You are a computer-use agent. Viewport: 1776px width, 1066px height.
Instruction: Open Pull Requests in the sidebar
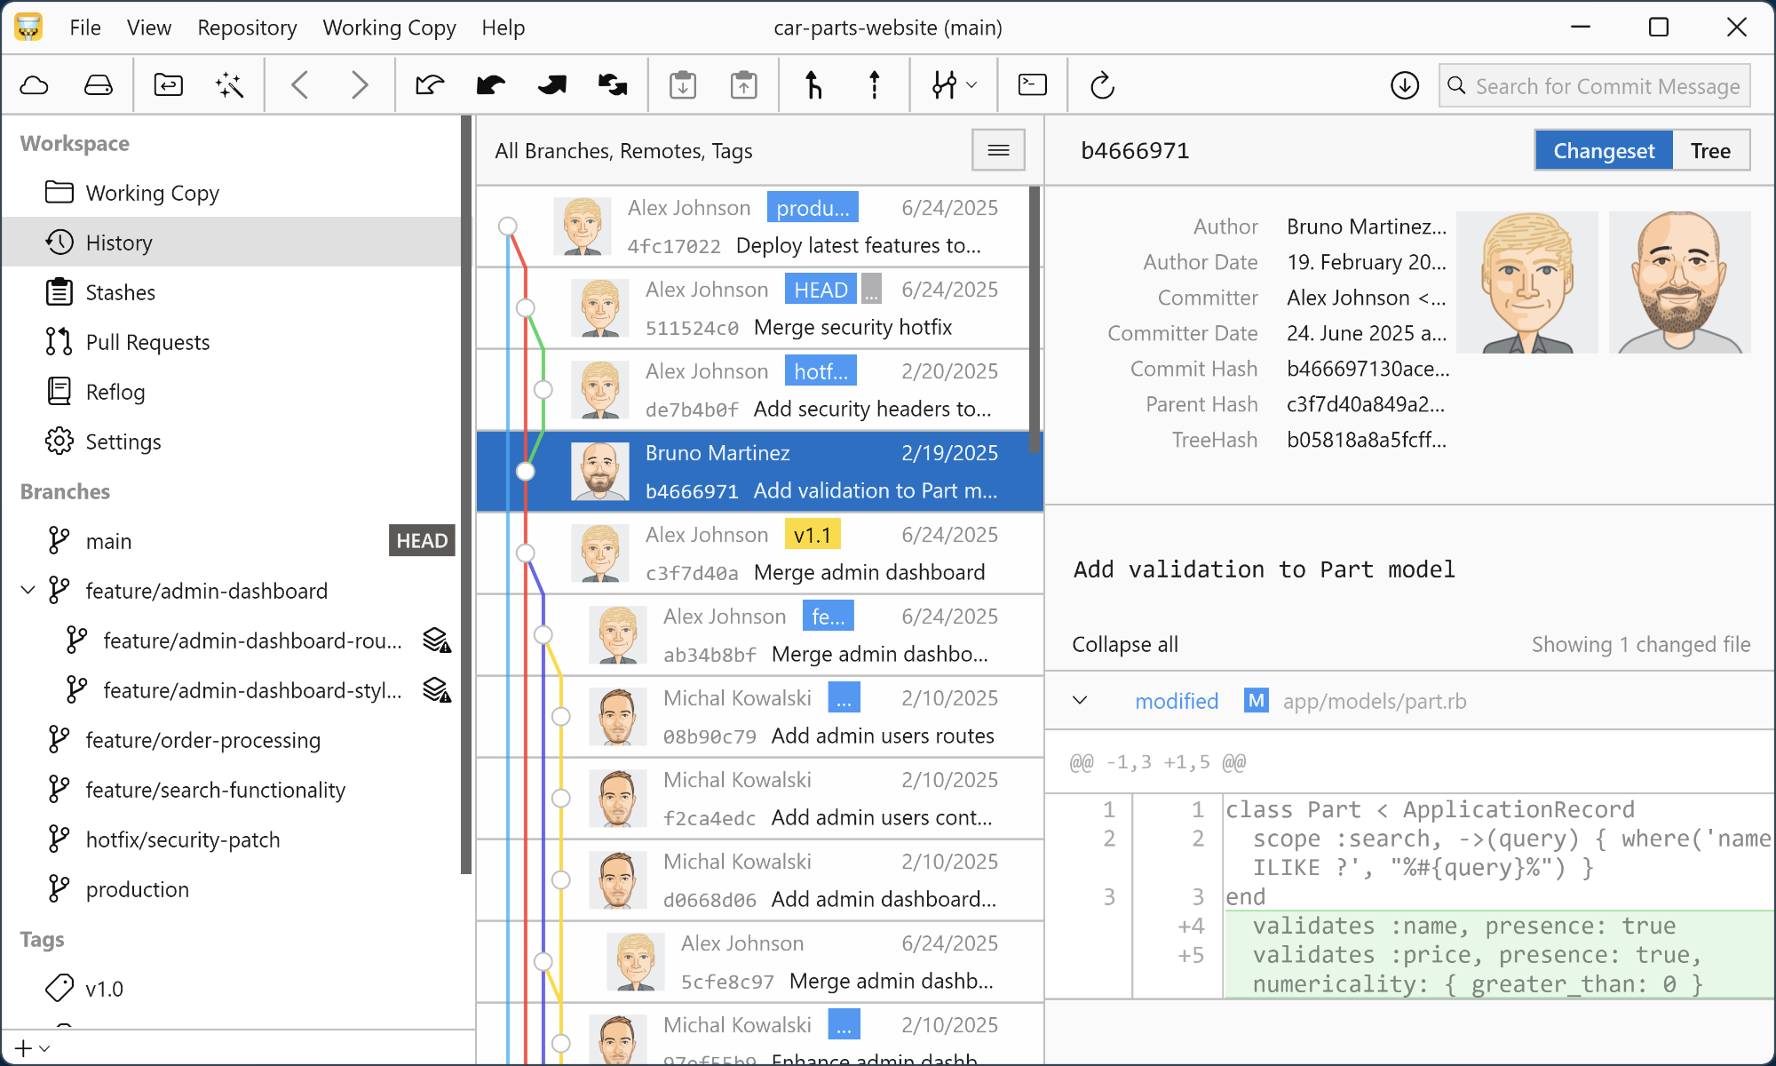click(x=147, y=342)
